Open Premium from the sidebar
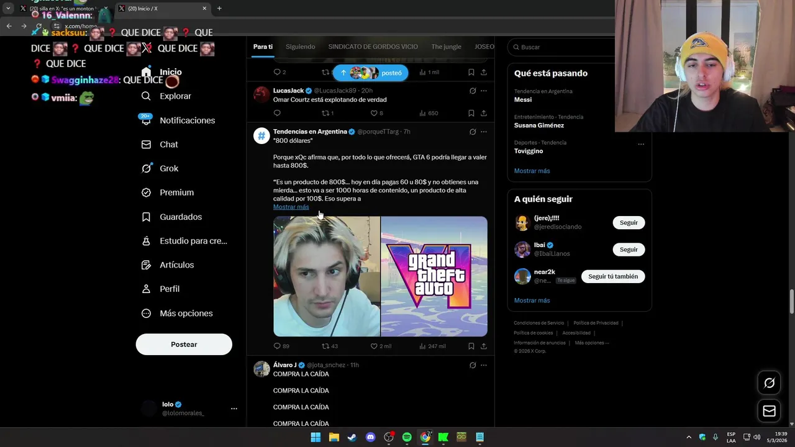Image resolution: width=795 pixels, height=447 pixels. click(x=167, y=192)
